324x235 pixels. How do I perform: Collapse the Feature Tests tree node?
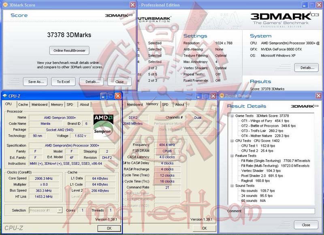tap(232, 156)
